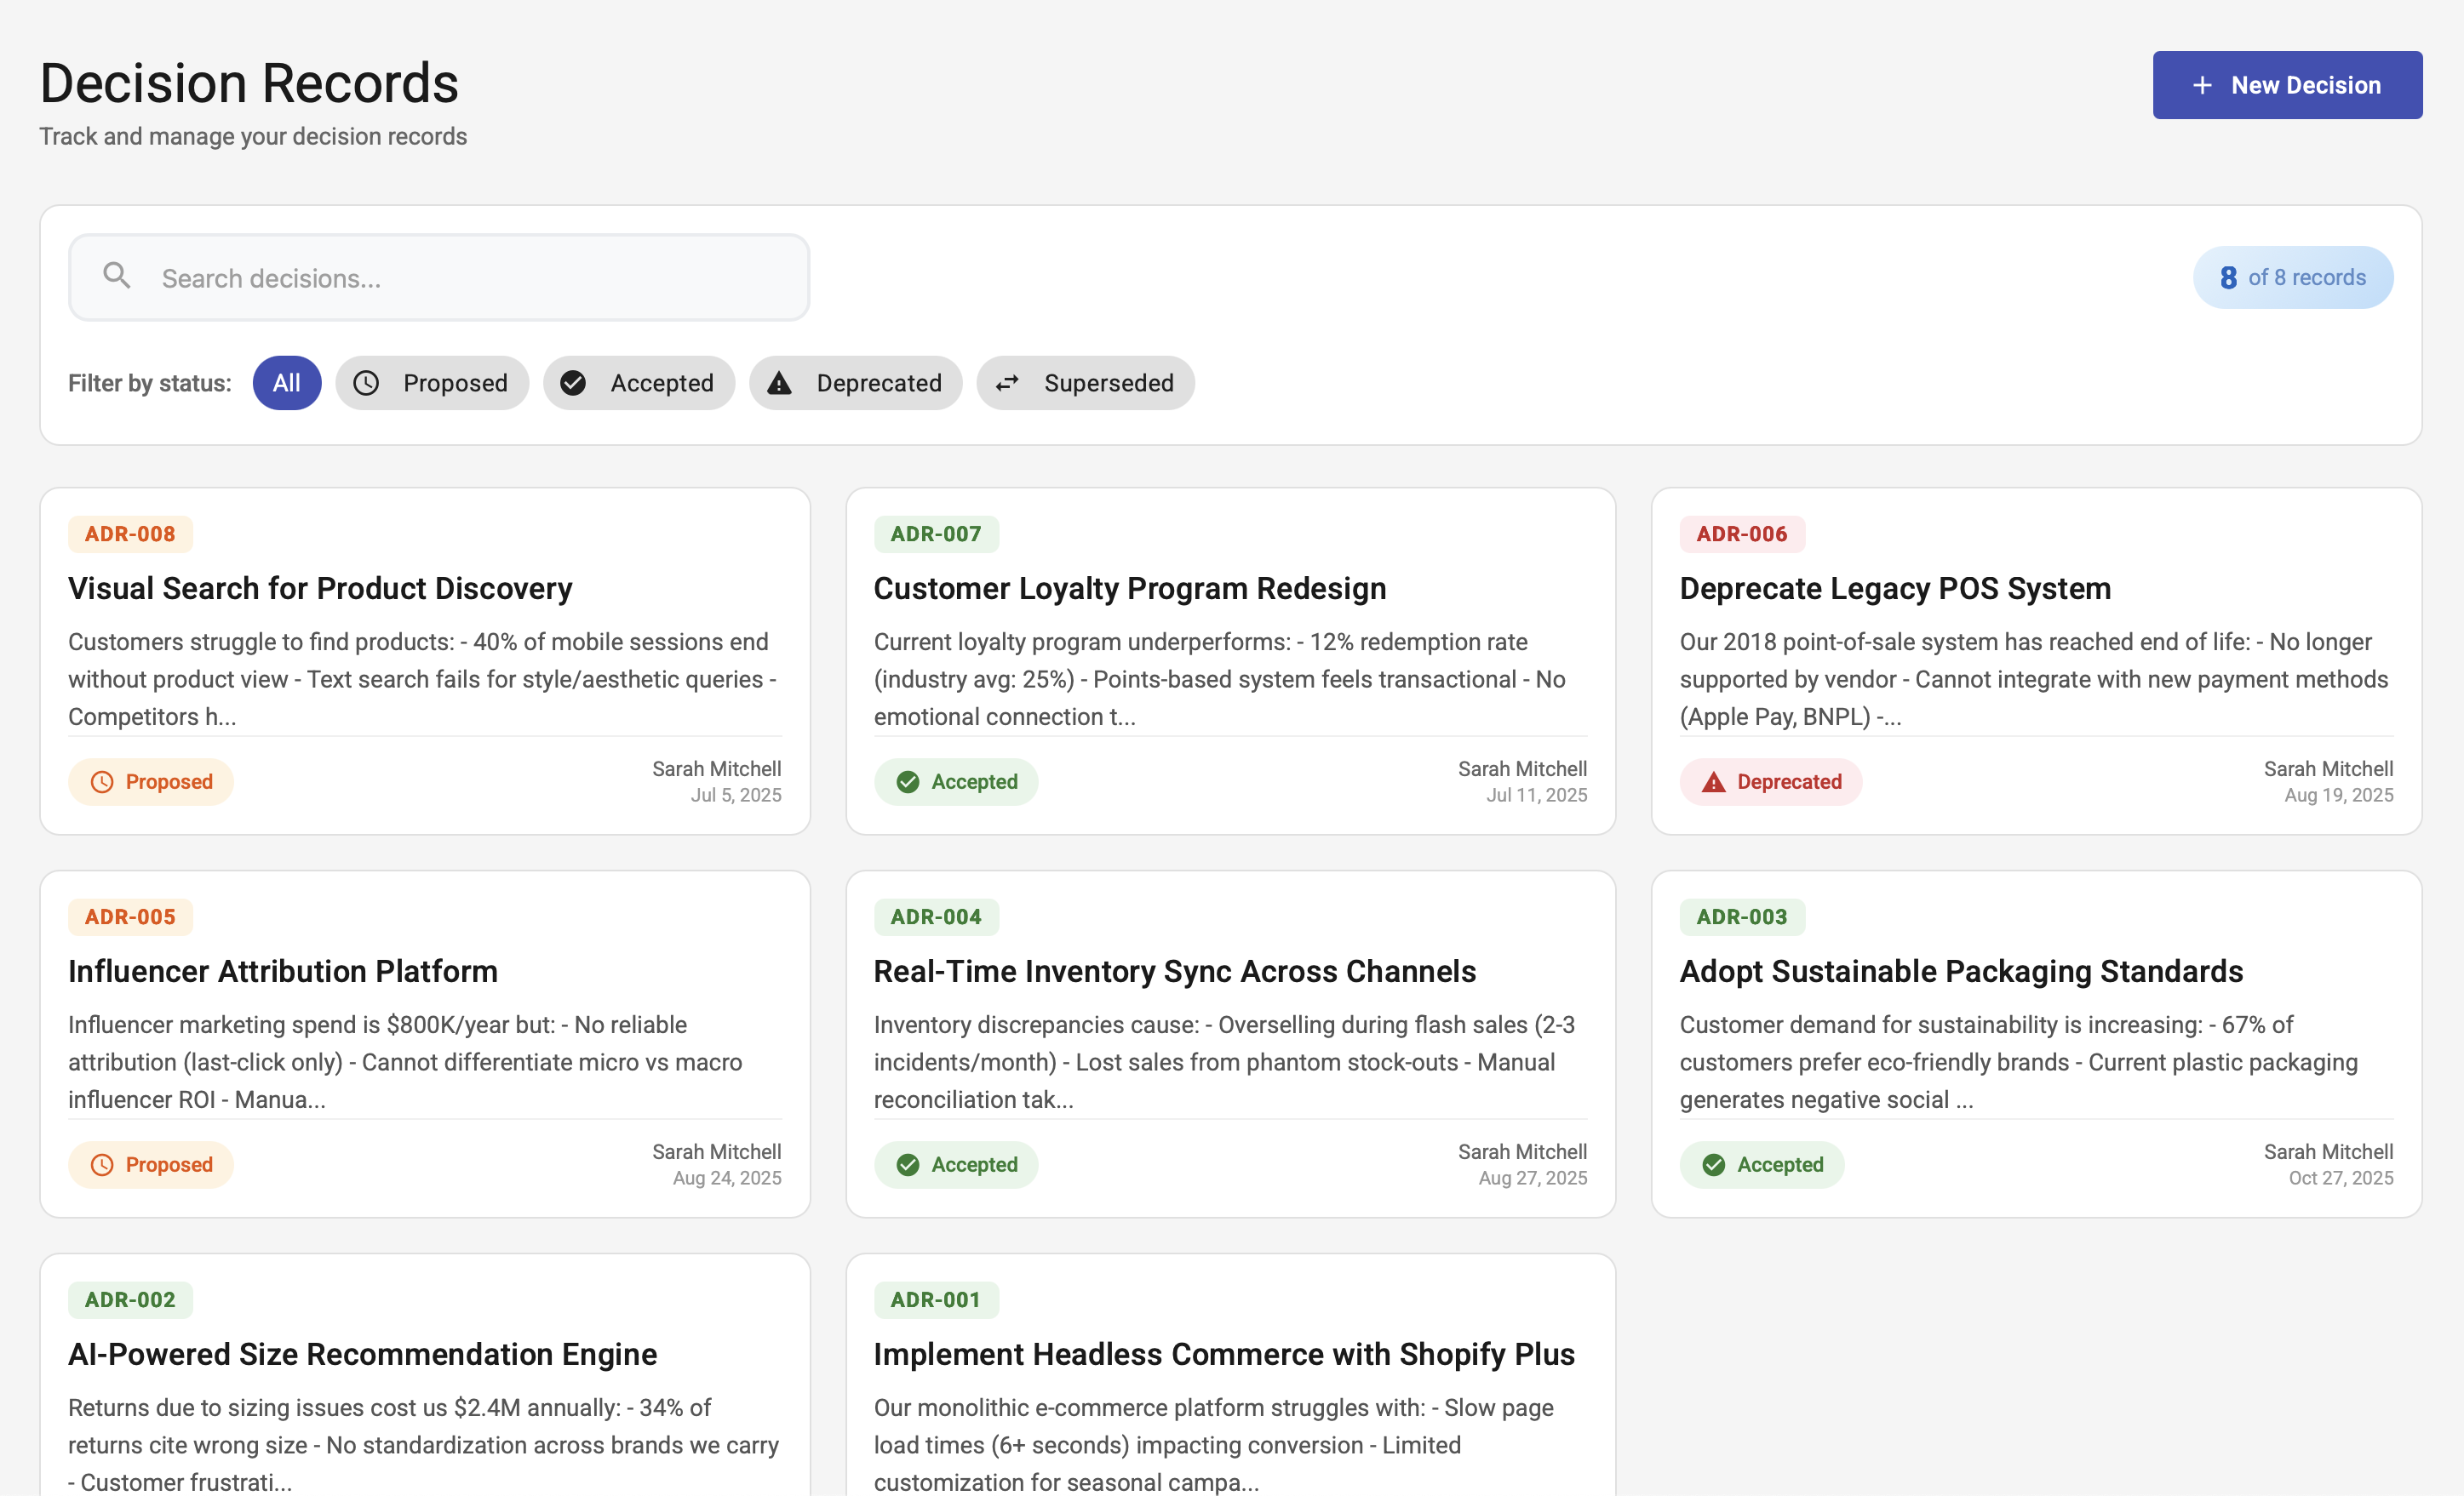
Task: Click inside the Search decisions field
Action: click(440, 277)
